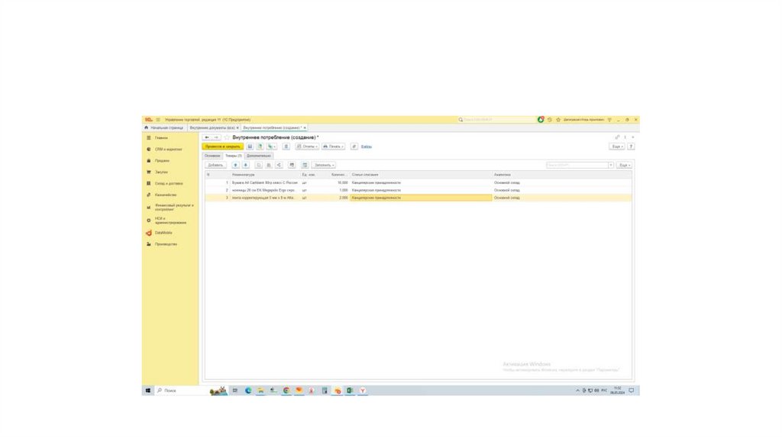Click the data collection terminal load icon
782x438 pixels.
(305, 165)
